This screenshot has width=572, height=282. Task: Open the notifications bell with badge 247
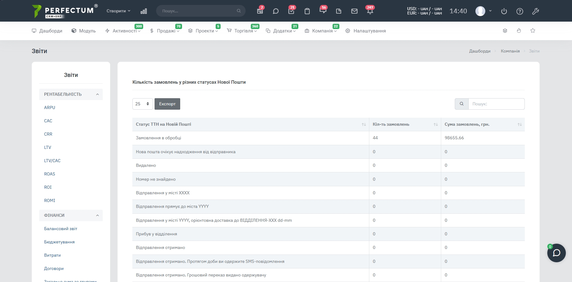tap(370, 11)
